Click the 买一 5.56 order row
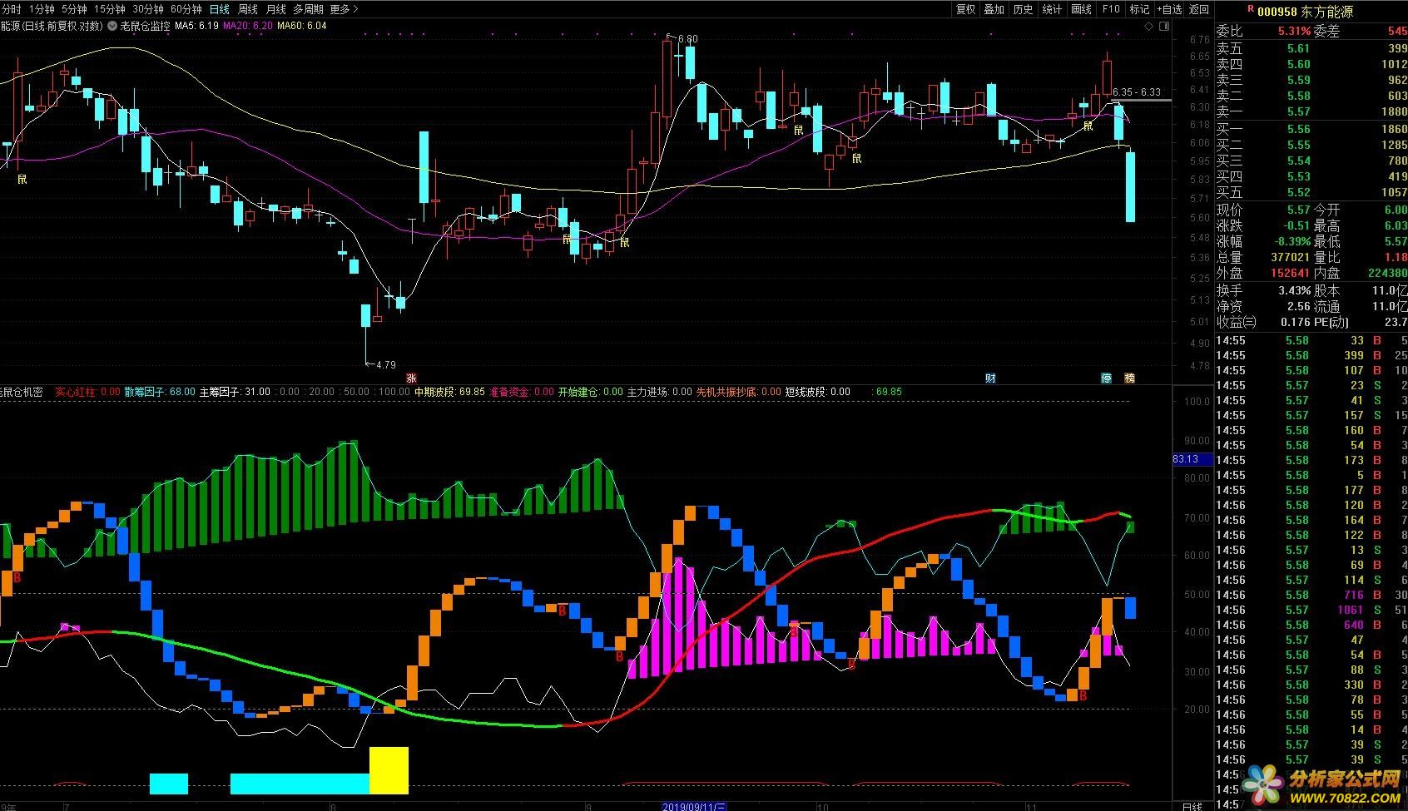This screenshot has width=1408, height=811. click(1311, 129)
